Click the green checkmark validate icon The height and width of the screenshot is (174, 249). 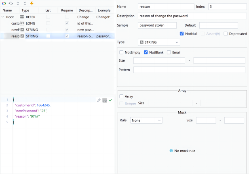[110, 100]
